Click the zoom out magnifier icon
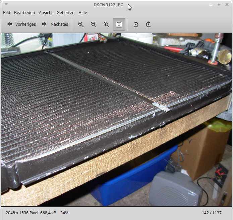The width and height of the screenshot is (233, 220). point(94,24)
